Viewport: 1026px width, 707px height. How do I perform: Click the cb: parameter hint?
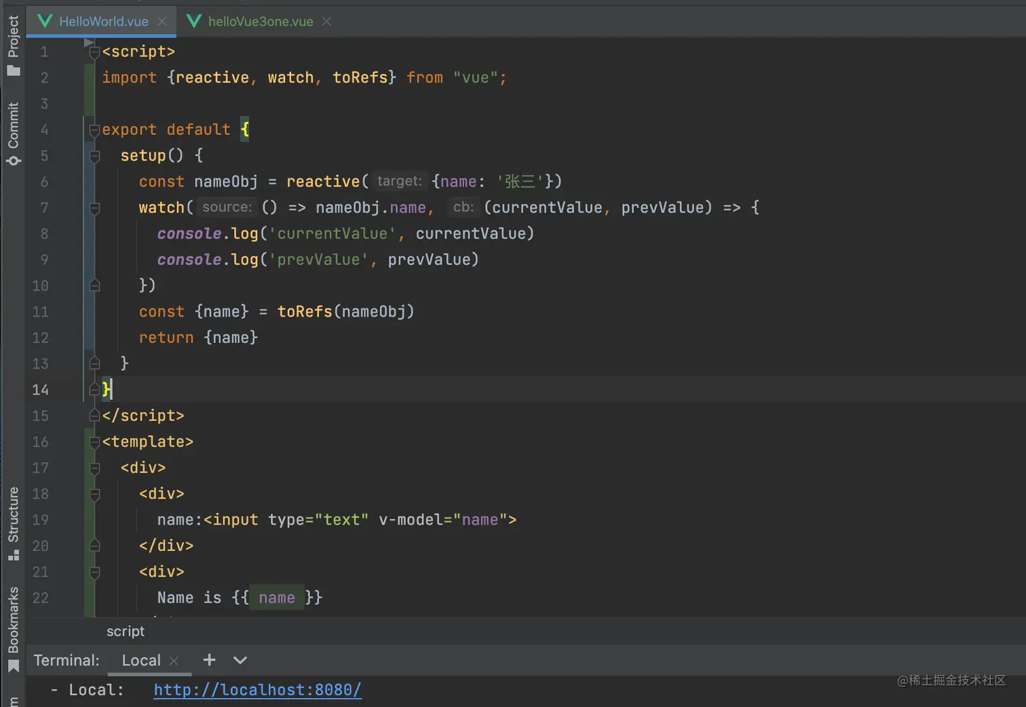(463, 207)
